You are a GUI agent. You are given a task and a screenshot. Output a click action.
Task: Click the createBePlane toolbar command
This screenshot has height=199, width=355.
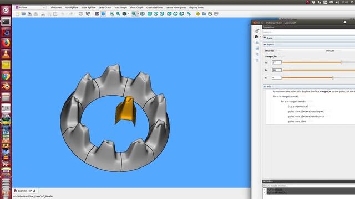[x=154, y=7]
